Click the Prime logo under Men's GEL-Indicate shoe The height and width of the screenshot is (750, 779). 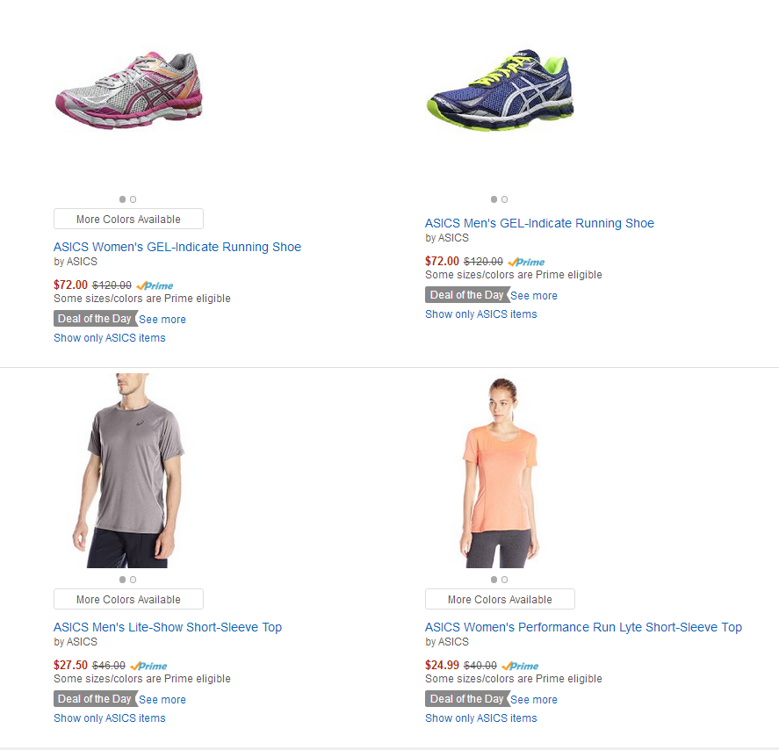526,262
